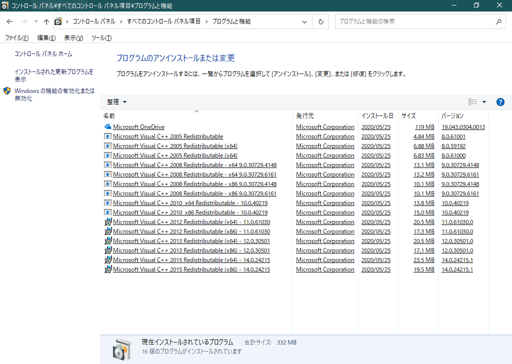512x364 pixels.
Task: Click icon of Visual C++ 2013 (x86) Redistributable
Action: pos(108,250)
